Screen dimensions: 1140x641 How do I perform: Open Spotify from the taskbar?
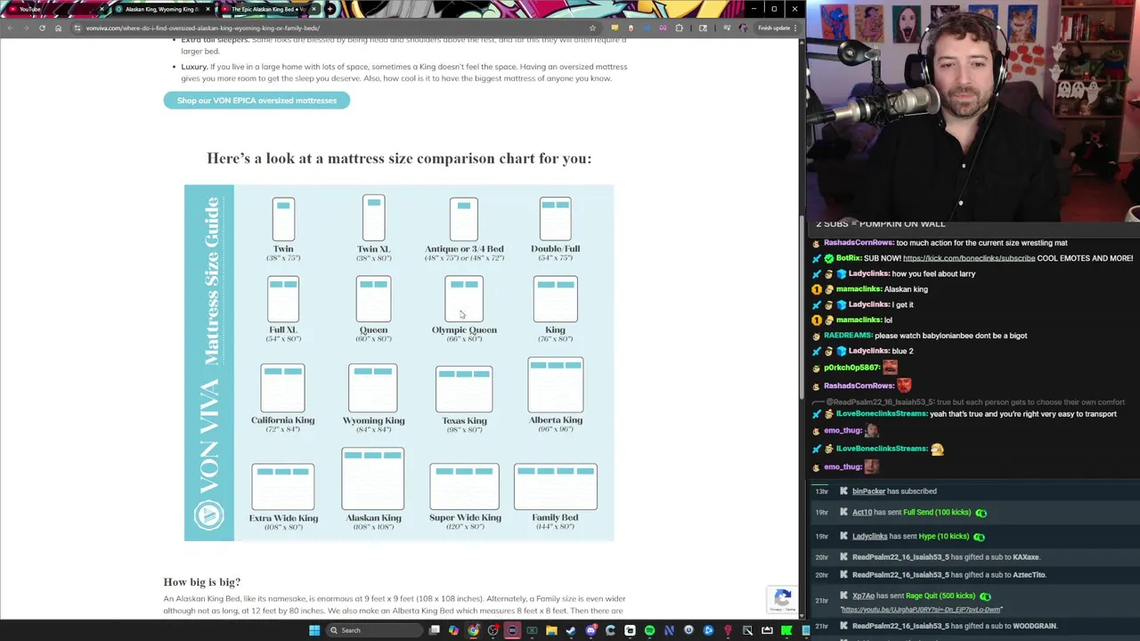[x=649, y=630]
